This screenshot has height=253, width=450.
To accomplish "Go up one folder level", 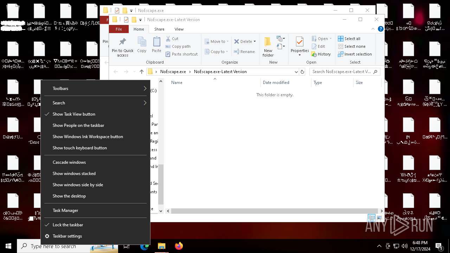I will click(x=142, y=72).
